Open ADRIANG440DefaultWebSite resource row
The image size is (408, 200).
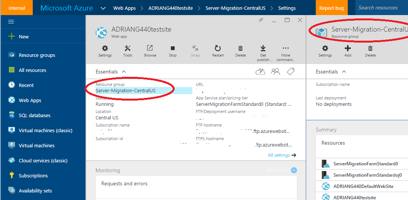pos(362,186)
